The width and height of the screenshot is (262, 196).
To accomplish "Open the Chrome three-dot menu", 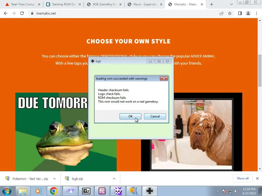I will pos(256,13).
